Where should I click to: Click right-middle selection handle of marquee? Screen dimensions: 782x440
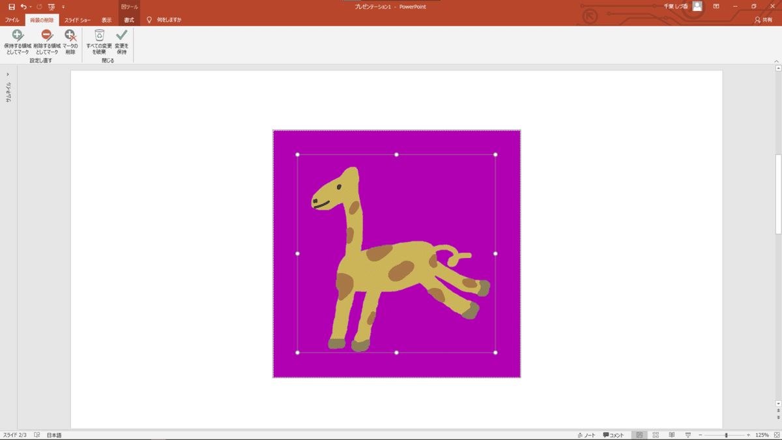495,254
